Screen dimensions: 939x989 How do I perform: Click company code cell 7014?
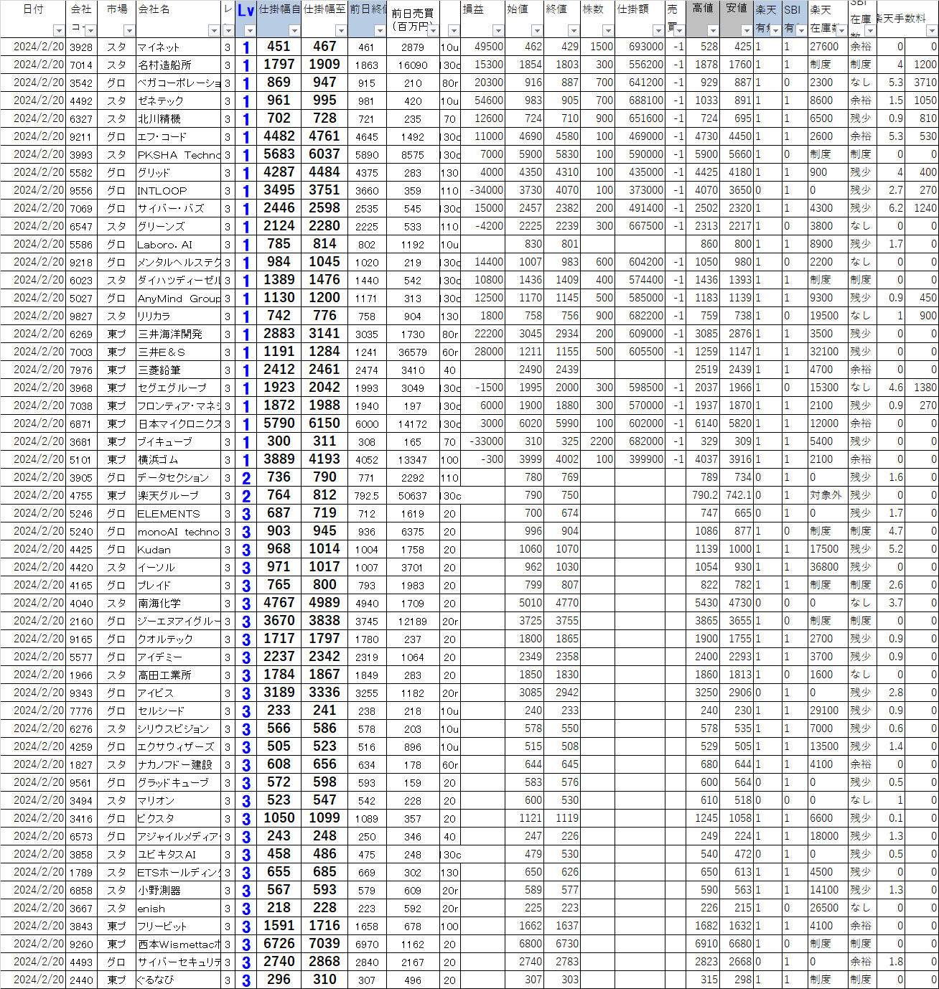pos(81,65)
